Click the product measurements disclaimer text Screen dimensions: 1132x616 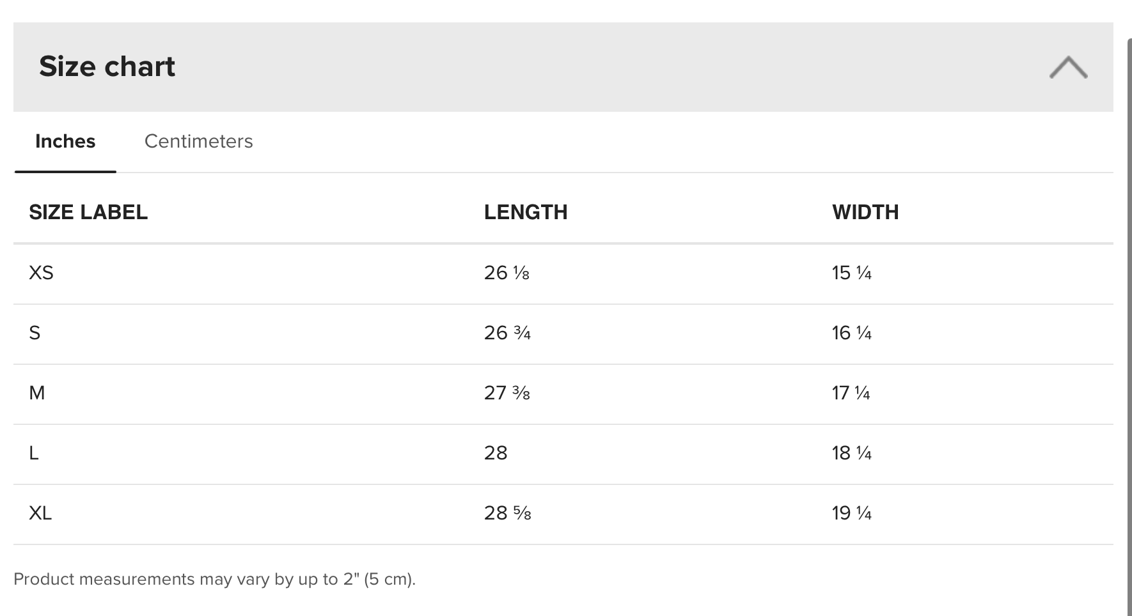coord(214,579)
